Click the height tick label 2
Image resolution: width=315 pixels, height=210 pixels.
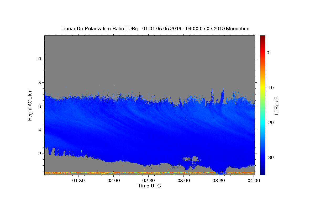(x=40, y=154)
